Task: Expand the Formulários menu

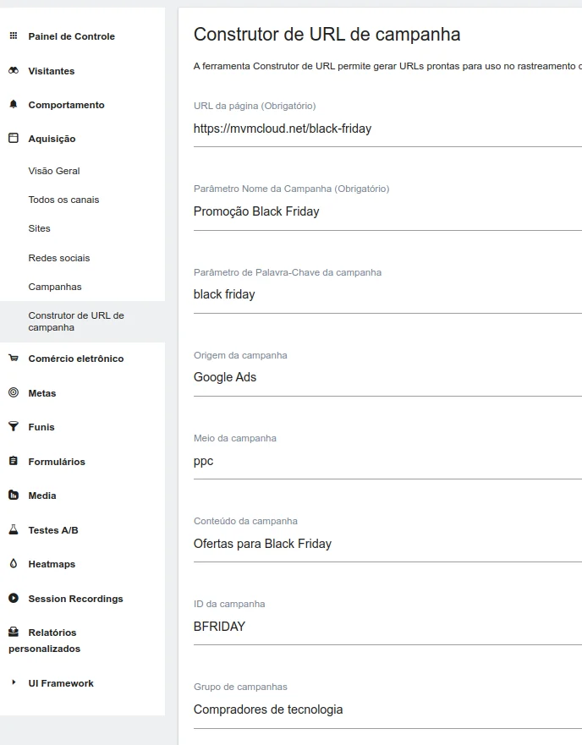Action: 56,462
